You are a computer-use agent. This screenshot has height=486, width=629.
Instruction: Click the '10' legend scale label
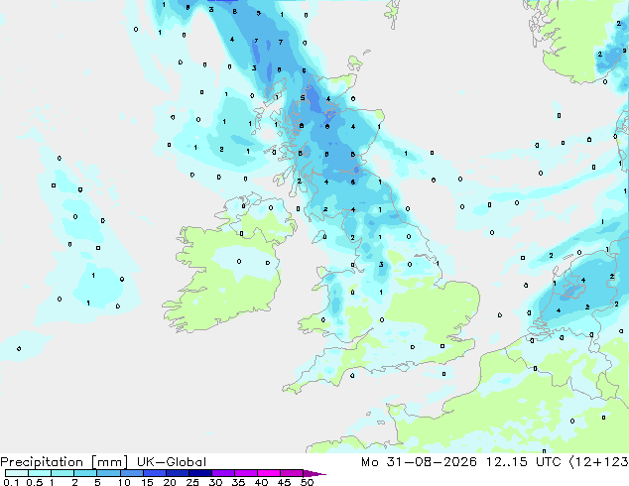point(124,482)
